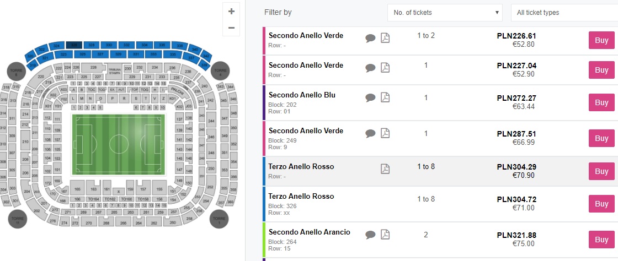Click the football pitch on the stadium map

pyautogui.click(x=119, y=144)
